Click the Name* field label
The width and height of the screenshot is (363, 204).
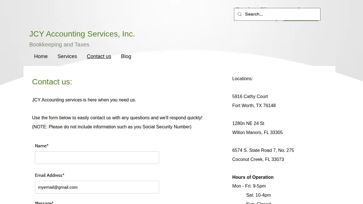coord(42,146)
